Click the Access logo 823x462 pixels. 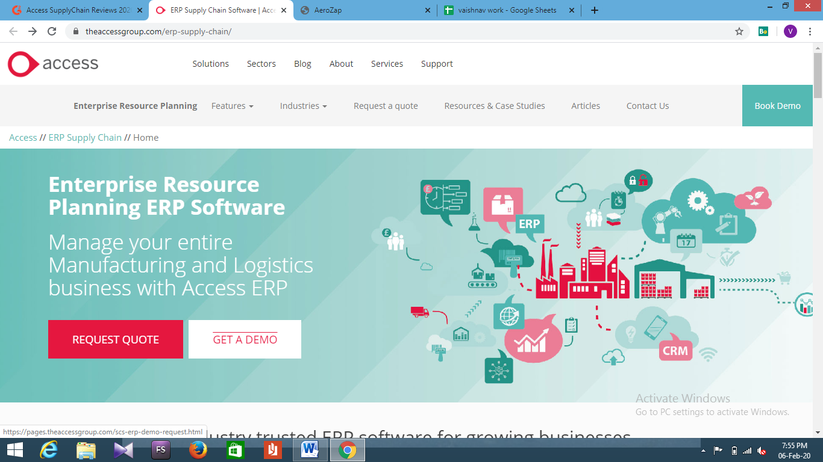53,64
